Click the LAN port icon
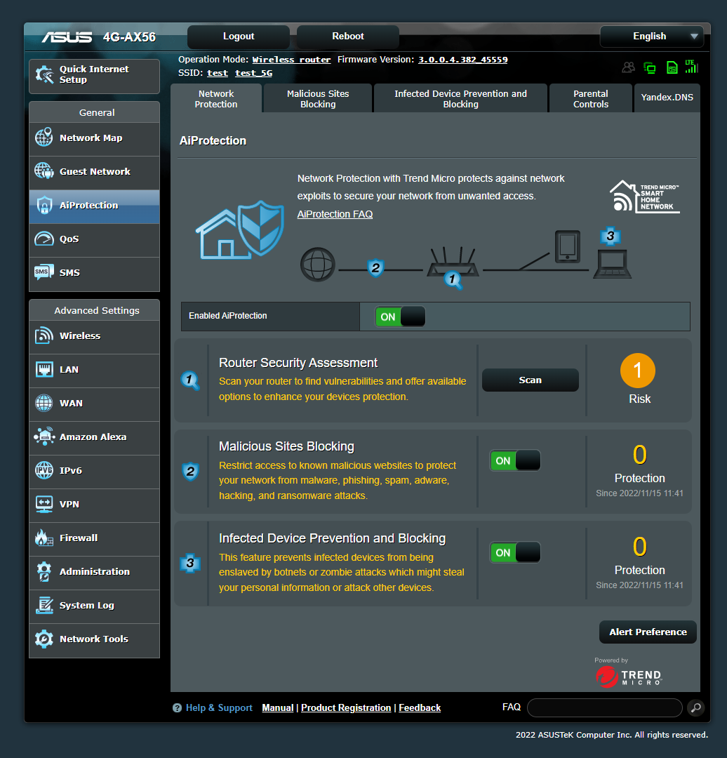Viewport: 727px width, 758px height. coord(44,369)
